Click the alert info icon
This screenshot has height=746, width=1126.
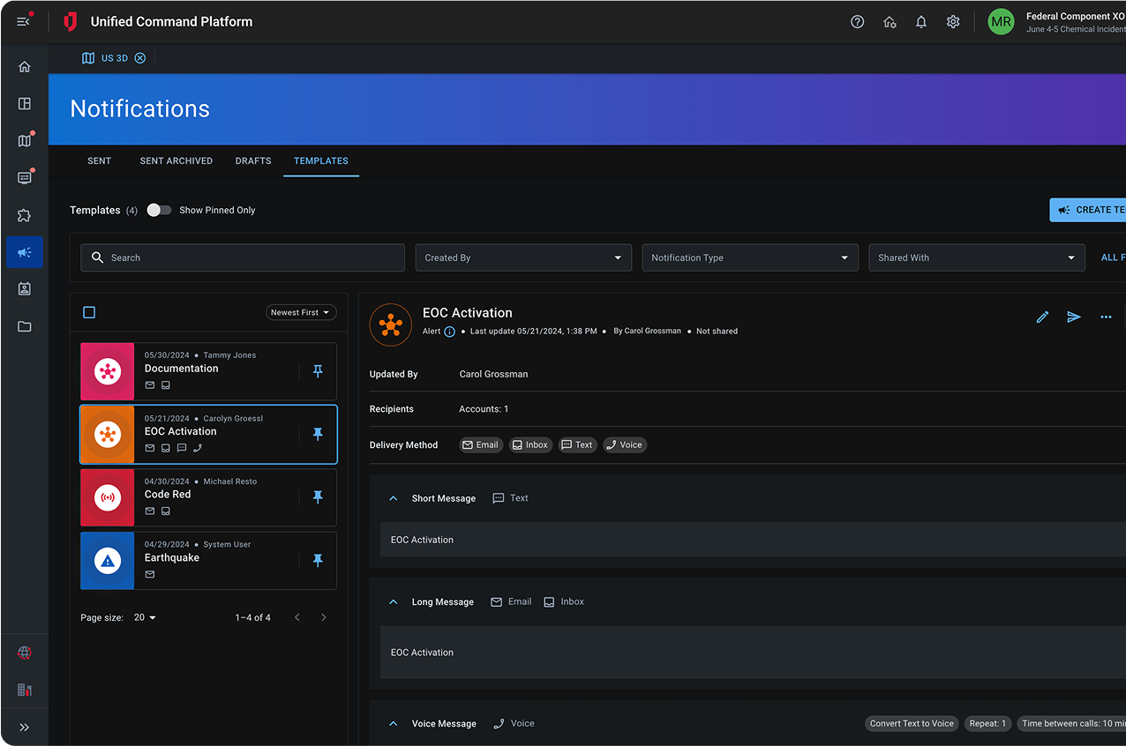click(449, 332)
